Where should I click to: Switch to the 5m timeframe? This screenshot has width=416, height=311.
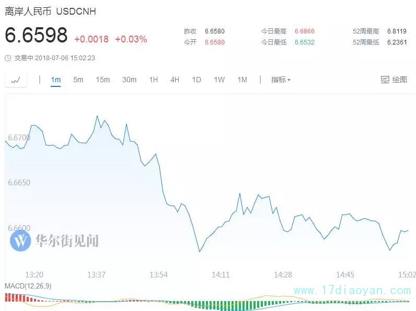click(78, 80)
